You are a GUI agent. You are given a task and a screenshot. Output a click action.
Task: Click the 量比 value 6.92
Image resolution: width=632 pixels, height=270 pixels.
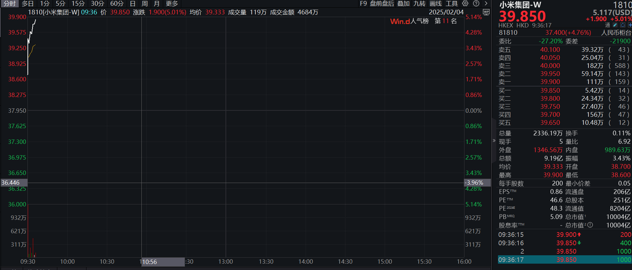[624, 142]
